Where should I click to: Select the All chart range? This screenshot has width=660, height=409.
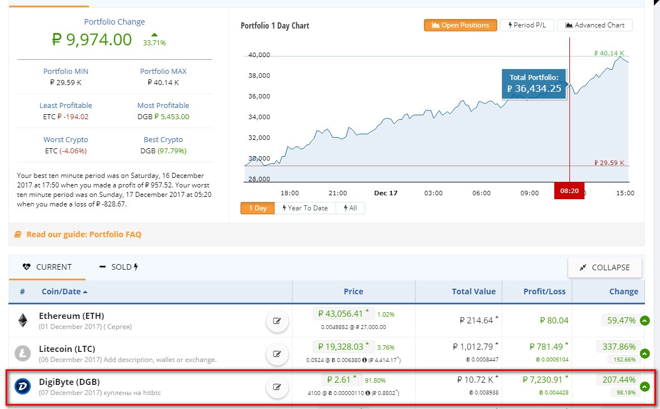point(350,208)
